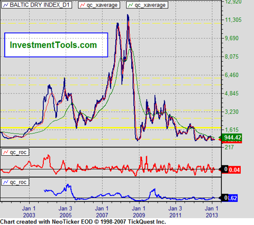Click the Jan 1 2009 time axis label
254x225 pixels.
[x=139, y=212]
